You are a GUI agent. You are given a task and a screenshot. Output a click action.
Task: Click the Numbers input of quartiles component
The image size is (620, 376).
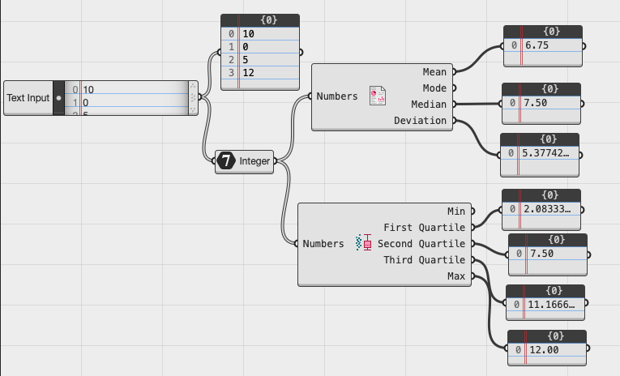point(323,244)
